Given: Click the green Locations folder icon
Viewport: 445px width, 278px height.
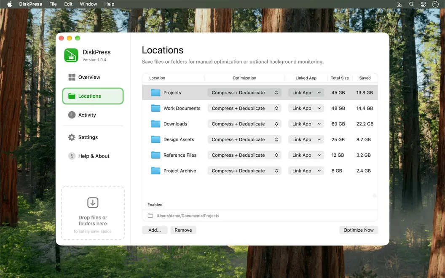Looking at the screenshot, I should (x=72, y=96).
